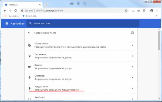This screenshot has width=162, height=102.
Task: Click the cookie icon for Файлы cookie
Action: (x=29, y=45)
